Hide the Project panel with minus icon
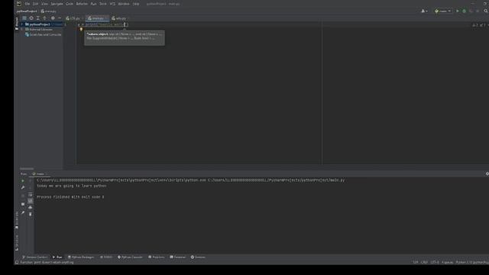 coord(60,18)
